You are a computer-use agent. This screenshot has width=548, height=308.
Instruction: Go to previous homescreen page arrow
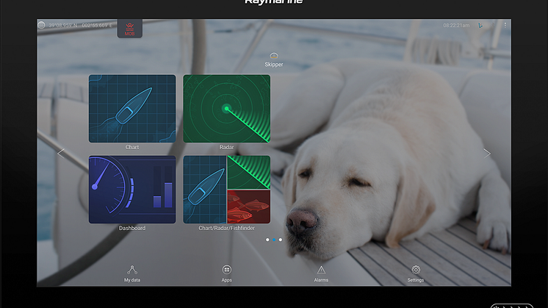coord(61,153)
